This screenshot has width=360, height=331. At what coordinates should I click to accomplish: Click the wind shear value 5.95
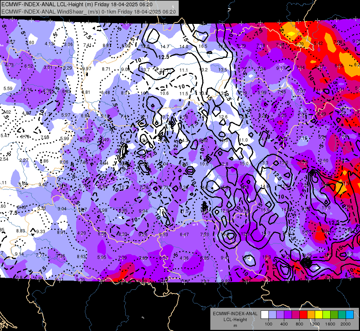point(102,257)
